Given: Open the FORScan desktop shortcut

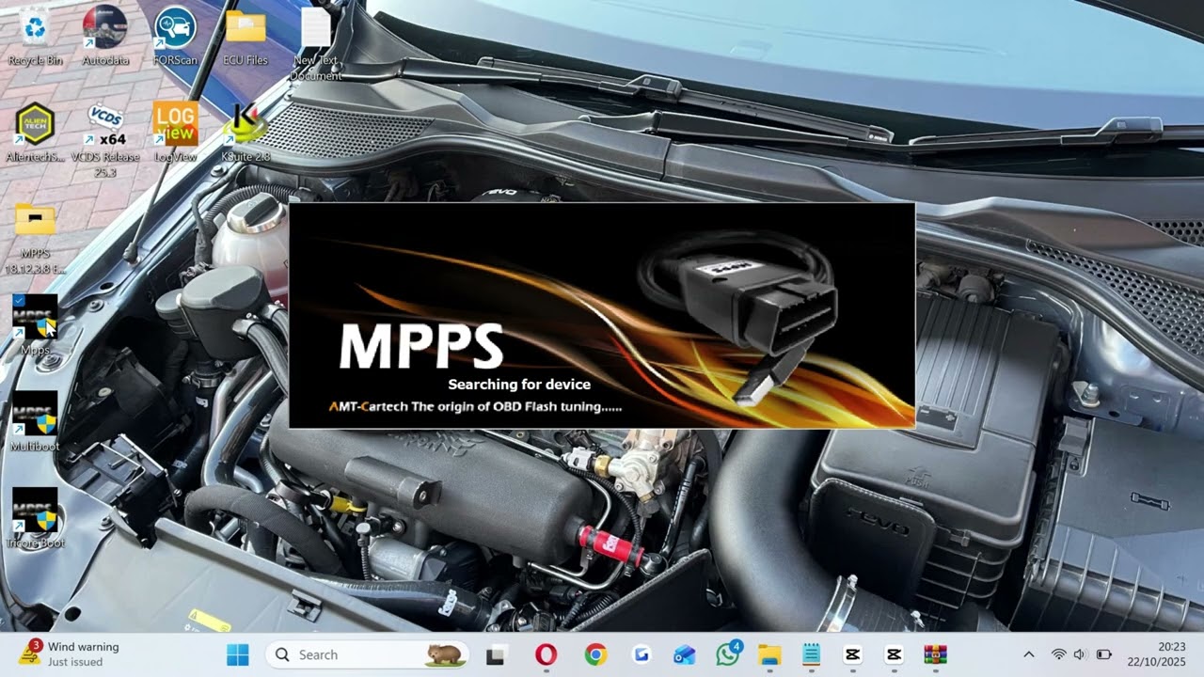Looking at the screenshot, I should 176,36.
